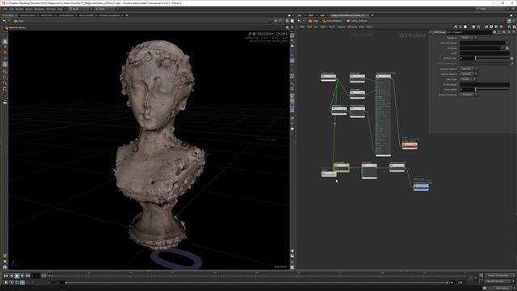Open the Layout menu in network editor
The image size is (517, 291).
[x=341, y=27]
